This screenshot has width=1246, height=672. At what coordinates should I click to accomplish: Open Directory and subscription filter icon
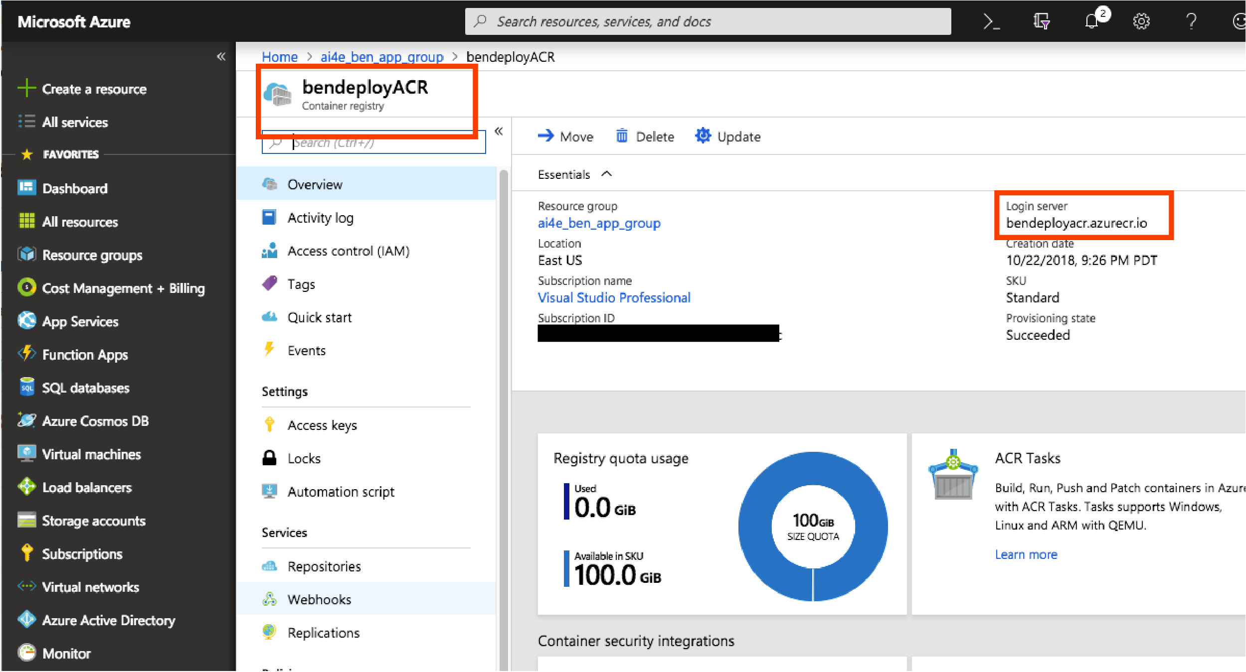[1042, 21]
